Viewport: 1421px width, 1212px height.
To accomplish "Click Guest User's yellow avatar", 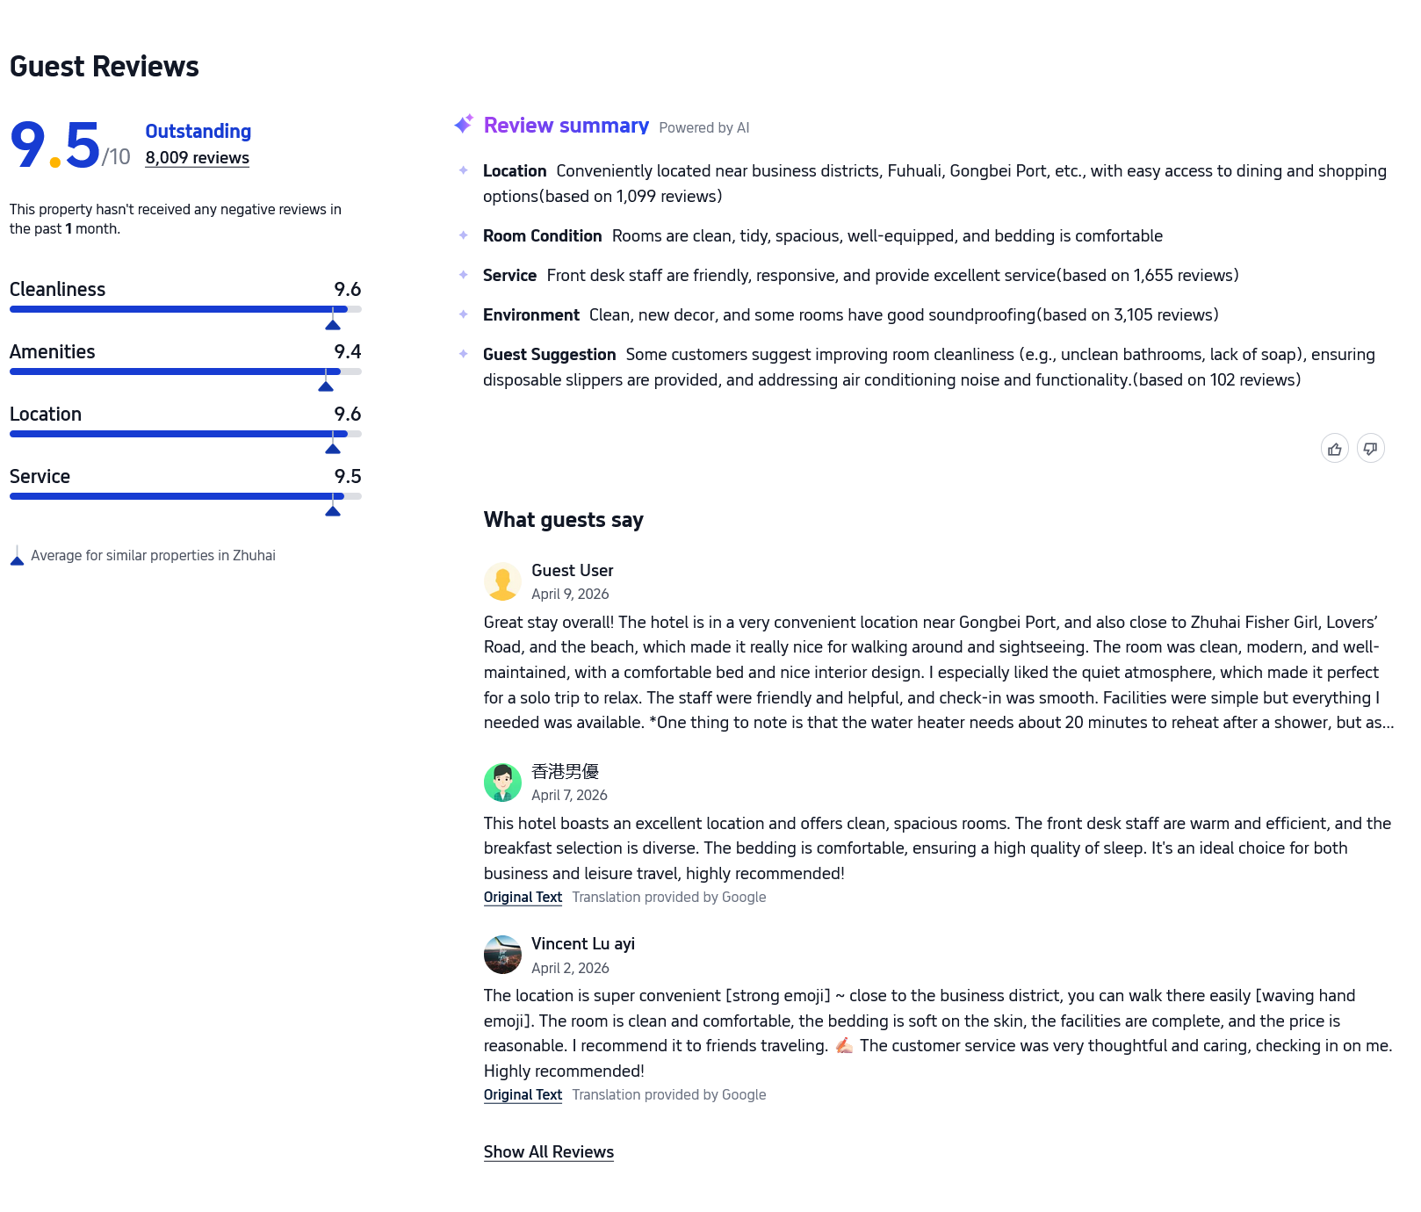I will [x=502, y=581].
